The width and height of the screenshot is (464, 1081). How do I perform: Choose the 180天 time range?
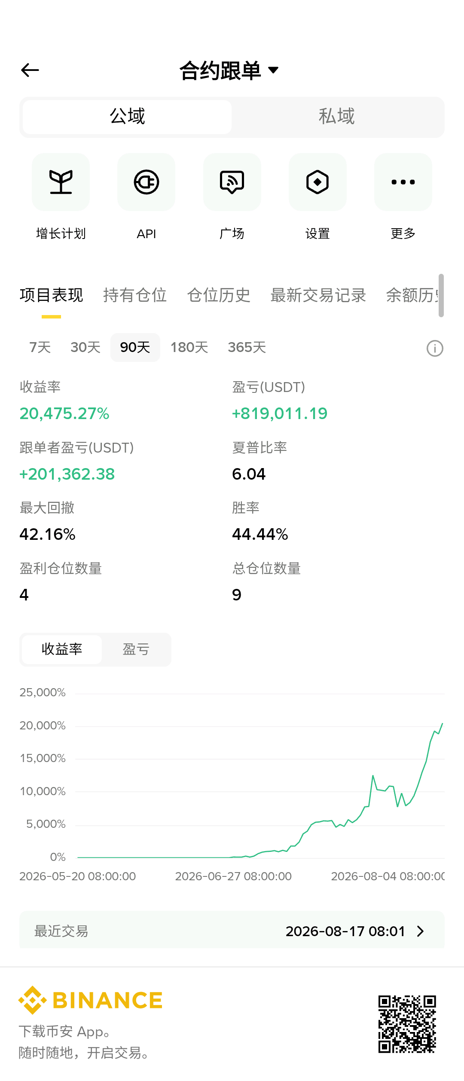[189, 347]
